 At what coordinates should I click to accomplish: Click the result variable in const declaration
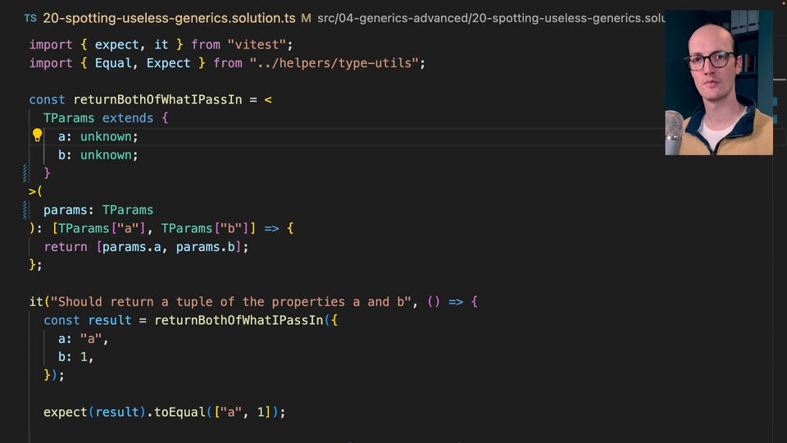[x=109, y=320]
